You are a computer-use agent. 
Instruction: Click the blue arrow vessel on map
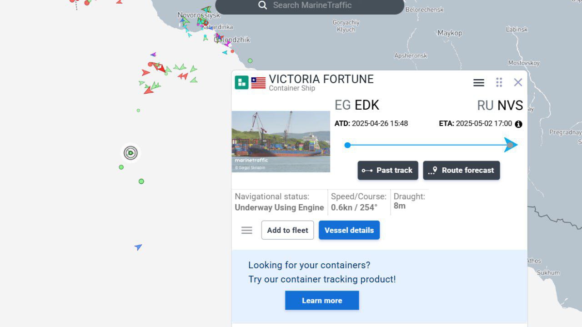pos(138,247)
